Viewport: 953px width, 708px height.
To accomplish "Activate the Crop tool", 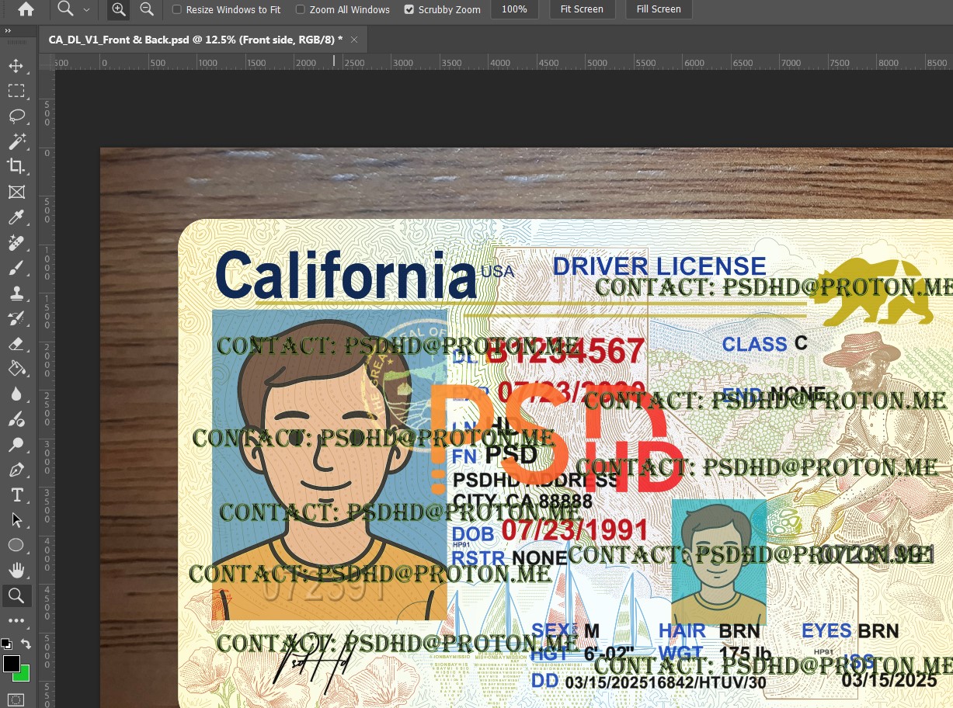I will coord(17,167).
